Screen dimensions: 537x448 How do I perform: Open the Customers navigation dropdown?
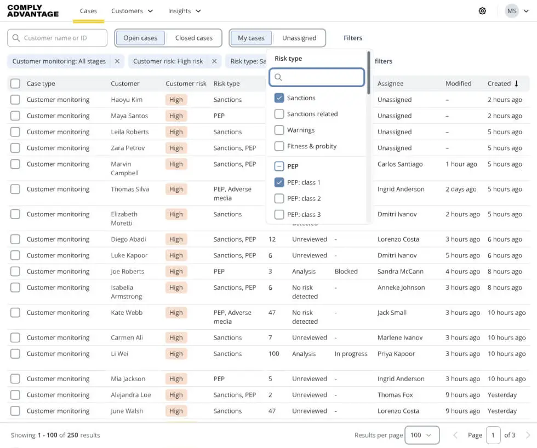pyautogui.click(x=132, y=10)
